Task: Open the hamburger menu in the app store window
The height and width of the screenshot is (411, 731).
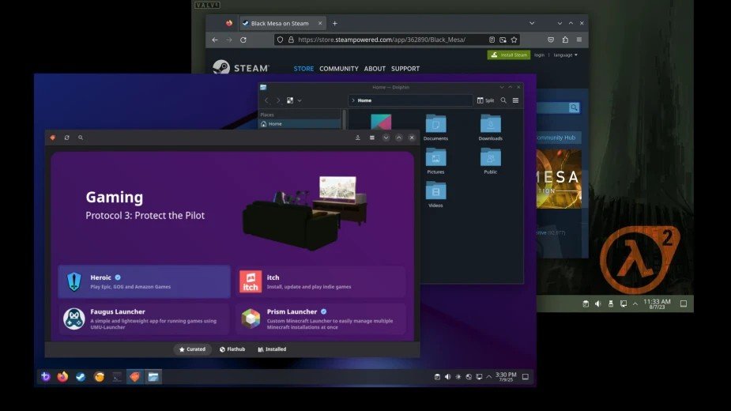Action: (x=372, y=138)
